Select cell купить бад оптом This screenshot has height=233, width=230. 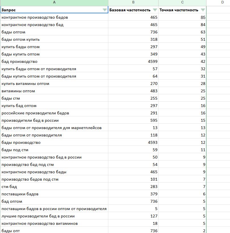54,106
